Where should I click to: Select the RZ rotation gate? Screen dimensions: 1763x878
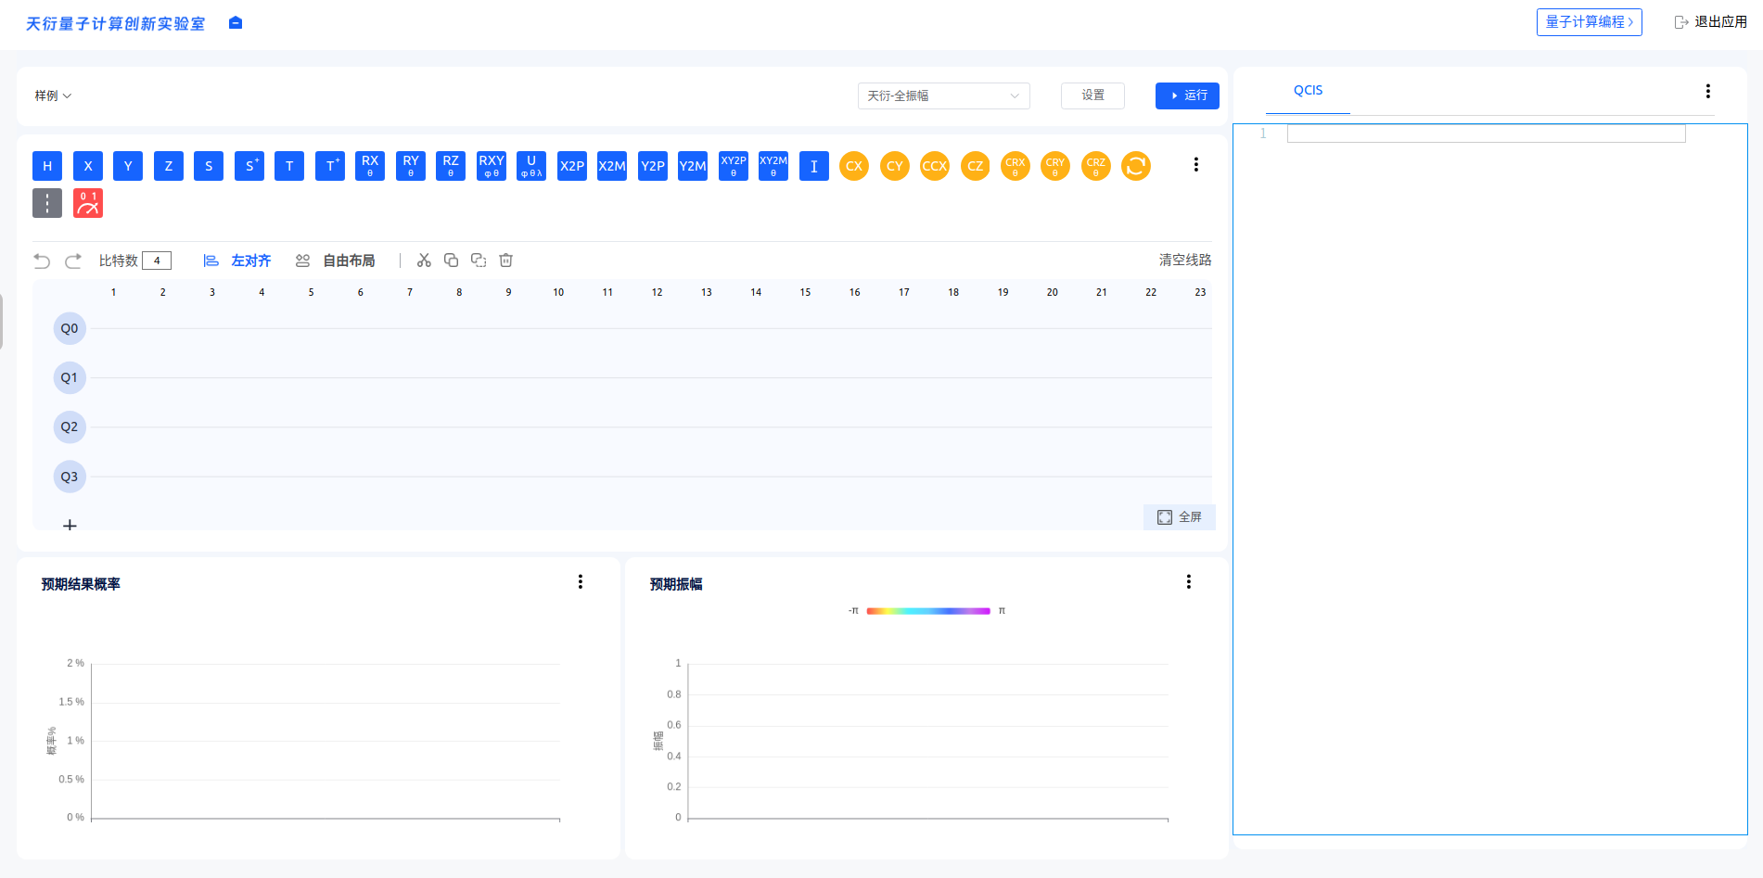451,166
